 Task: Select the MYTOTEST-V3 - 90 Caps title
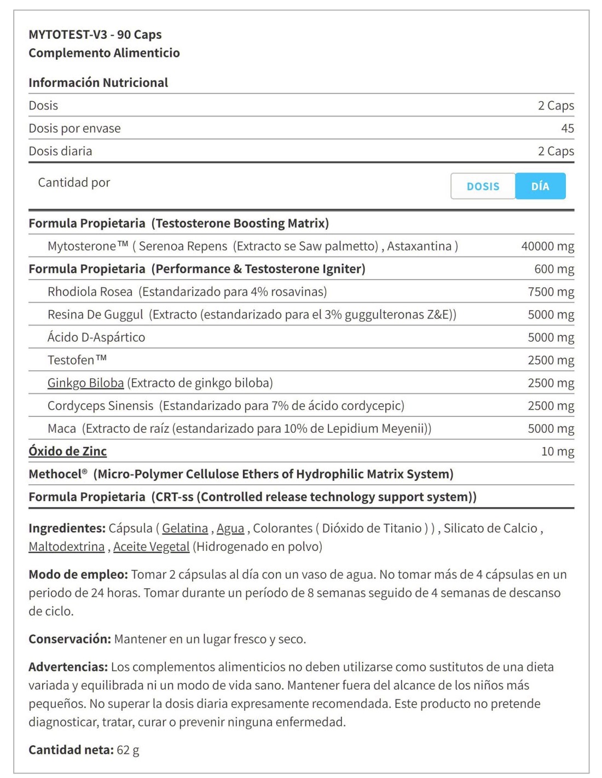click(95, 34)
